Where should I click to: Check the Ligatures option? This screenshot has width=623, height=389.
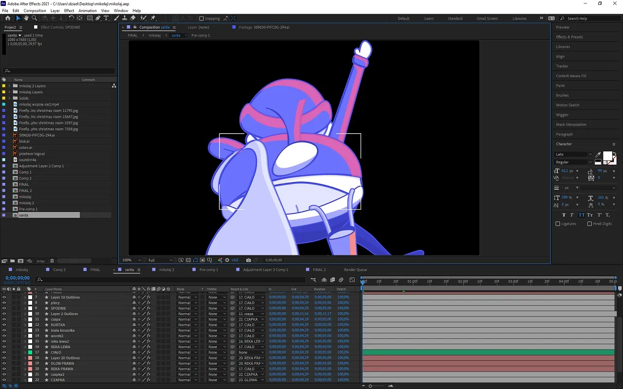coord(558,224)
